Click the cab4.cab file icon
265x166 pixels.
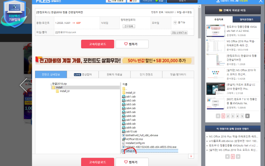pyautogui.click(x=124, y=108)
